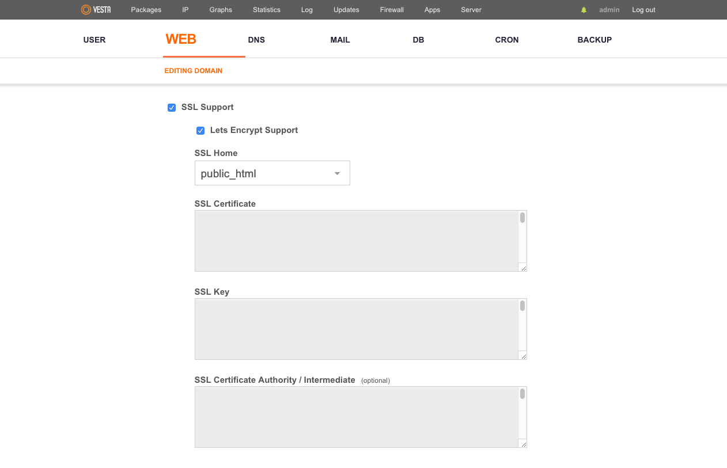This screenshot has height=468, width=727.
Task: Click the SSL Certificate textarea scrollbar
Action: click(x=522, y=218)
